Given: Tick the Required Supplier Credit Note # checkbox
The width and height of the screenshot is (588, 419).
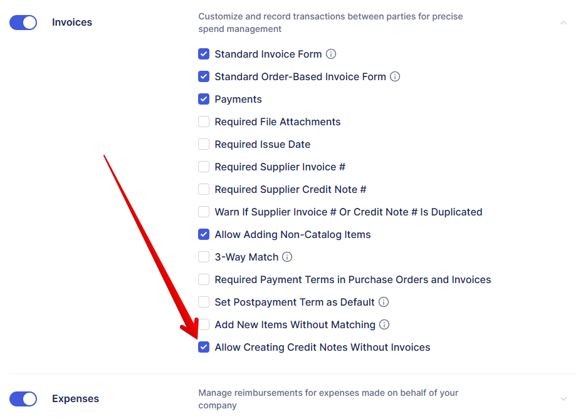Looking at the screenshot, I should coord(204,189).
